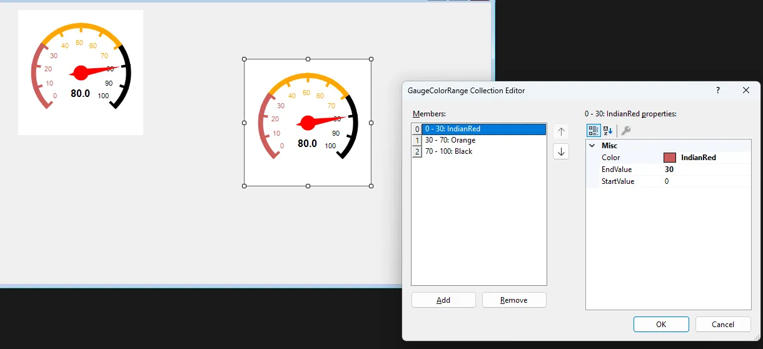763x349 pixels.
Task: Move selected member up with arrow button
Action: (x=561, y=131)
